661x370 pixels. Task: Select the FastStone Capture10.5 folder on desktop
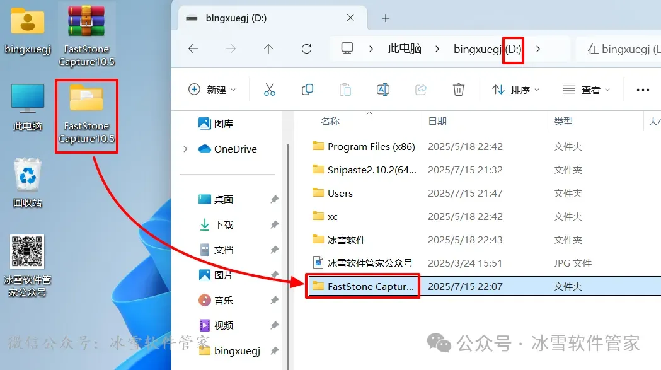[x=86, y=115]
